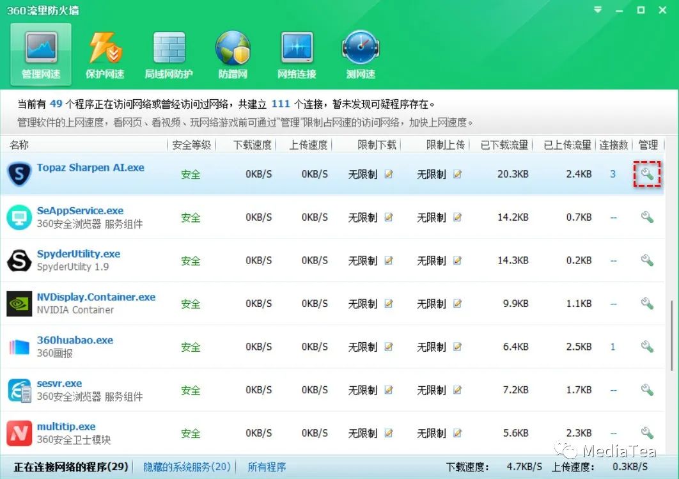Click the manage wrench for SpyderUtility.exe
The height and width of the screenshot is (479, 679).
647,260
